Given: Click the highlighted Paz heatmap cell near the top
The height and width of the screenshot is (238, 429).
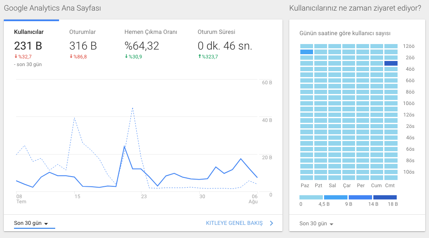Looking at the screenshot, I should pos(306,52).
